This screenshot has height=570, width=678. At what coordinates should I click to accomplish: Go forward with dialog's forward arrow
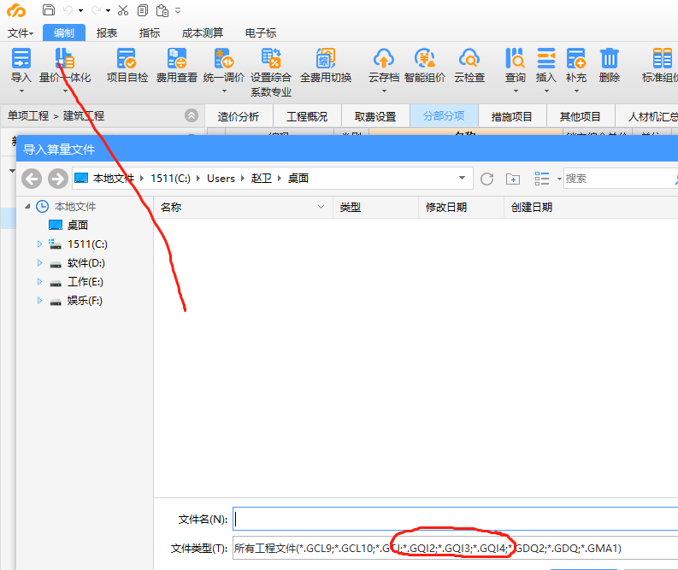[x=58, y=179]
